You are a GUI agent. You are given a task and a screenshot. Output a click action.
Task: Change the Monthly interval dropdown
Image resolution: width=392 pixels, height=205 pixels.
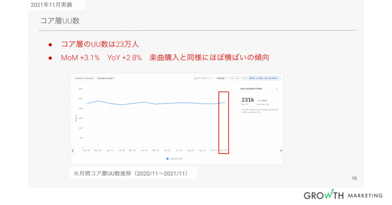221,78
